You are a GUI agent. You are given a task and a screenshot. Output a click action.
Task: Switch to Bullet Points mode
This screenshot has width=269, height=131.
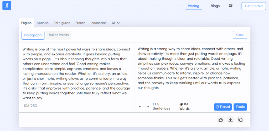click(x=59, y=35)
